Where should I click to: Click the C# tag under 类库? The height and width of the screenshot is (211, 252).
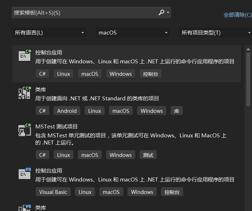point(42,111)
